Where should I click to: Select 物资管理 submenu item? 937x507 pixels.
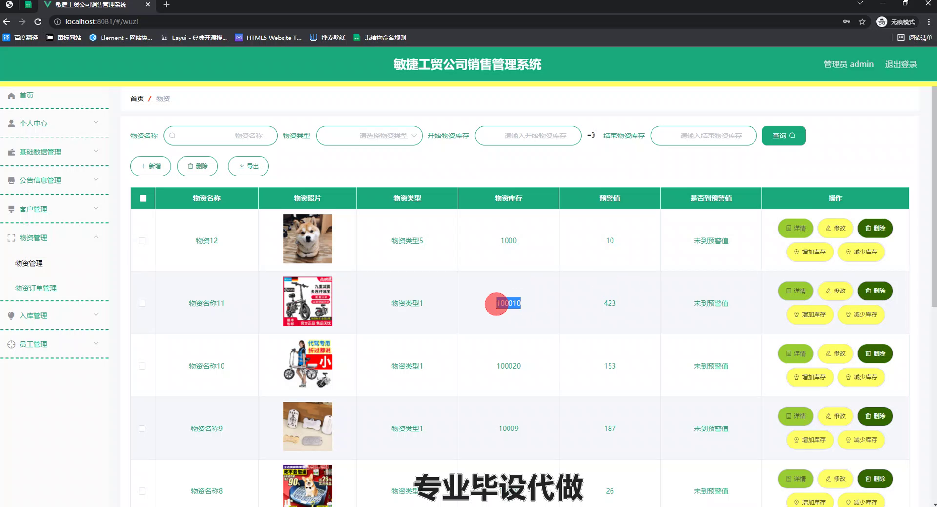[29, 264]
